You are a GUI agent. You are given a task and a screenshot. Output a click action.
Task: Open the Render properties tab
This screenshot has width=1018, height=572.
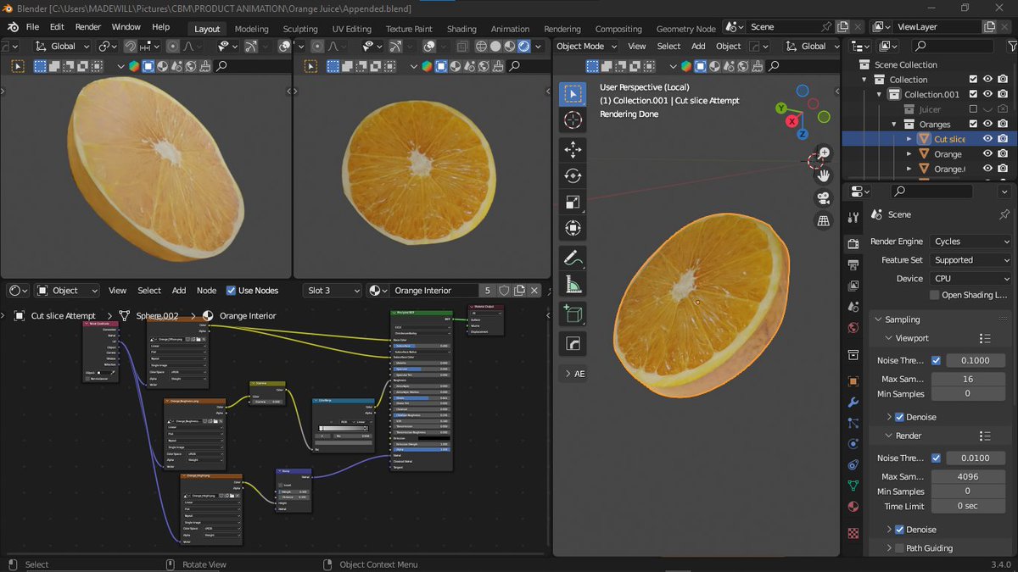tap(853, 244)
